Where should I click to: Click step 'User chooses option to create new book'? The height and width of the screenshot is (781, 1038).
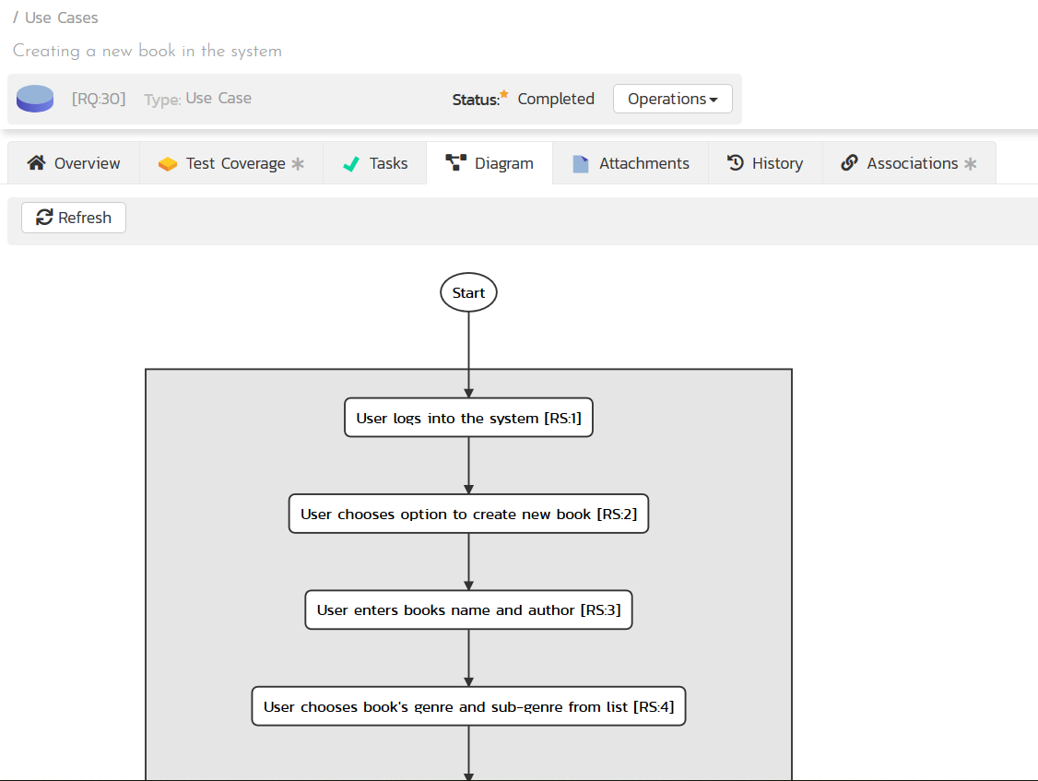(468, 514)
